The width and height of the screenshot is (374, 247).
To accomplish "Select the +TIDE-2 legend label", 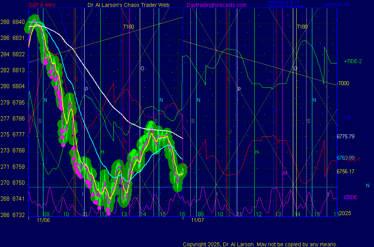I will [x=353, y=61].
